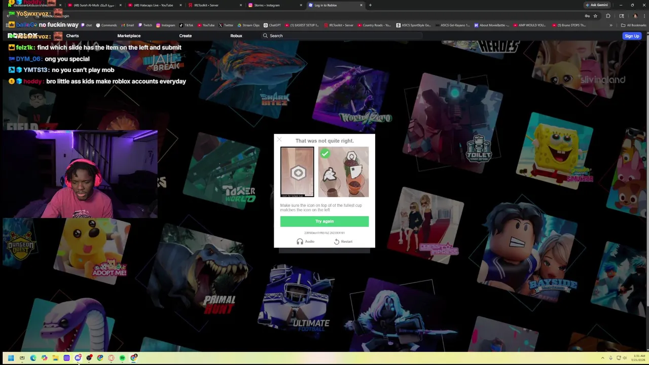Open the Twitter bookmark
The width and height of the screenshot is (649, 365).
tap(226, 25)
